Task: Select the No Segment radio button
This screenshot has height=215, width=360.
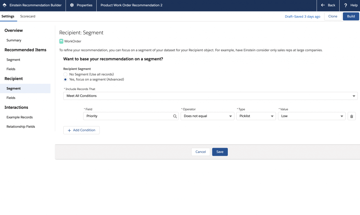Action: (65, 74)
